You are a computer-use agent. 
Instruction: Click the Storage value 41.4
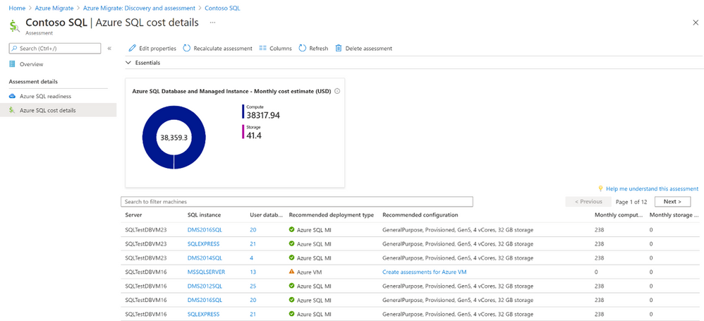(254, 135)
